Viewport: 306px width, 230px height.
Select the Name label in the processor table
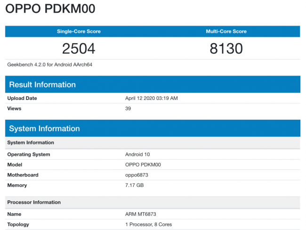pos(14,214)
